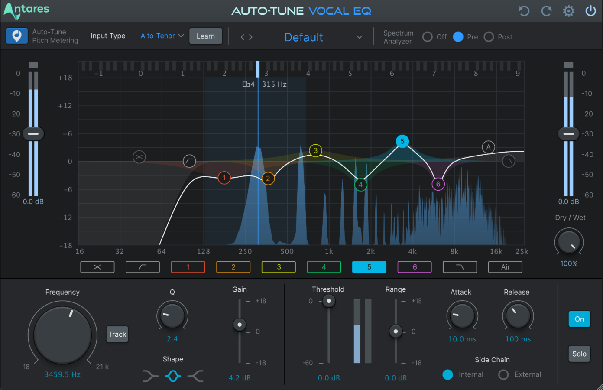Enable Post spectrum analyzer mode
The image size is (603, 390).
click(x=489, y=37)
